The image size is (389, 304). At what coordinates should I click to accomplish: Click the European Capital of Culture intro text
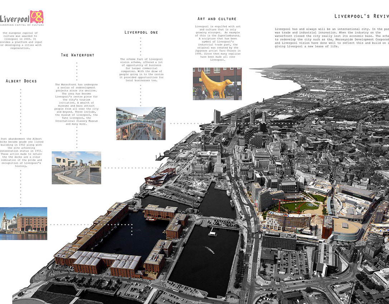point(22,40)
